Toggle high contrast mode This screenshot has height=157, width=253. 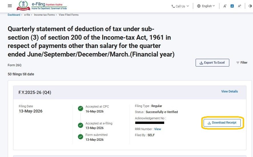(250, 6)
